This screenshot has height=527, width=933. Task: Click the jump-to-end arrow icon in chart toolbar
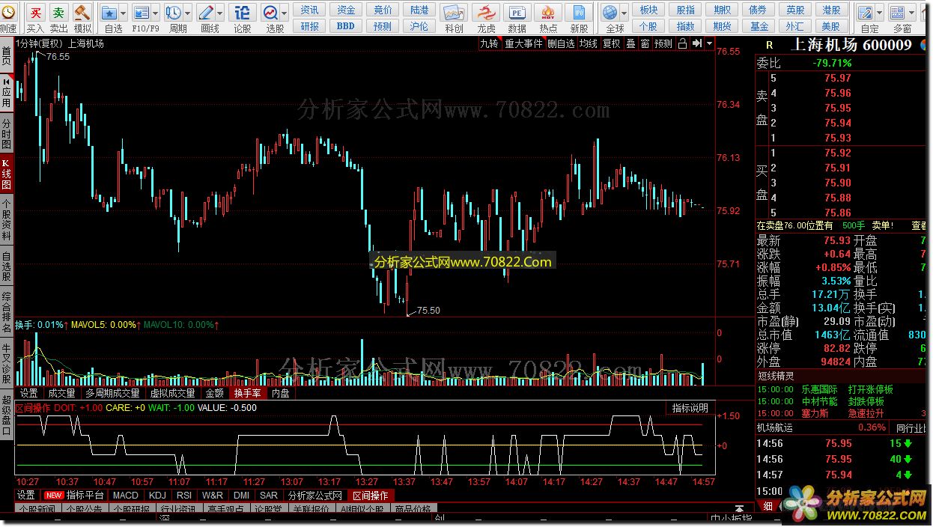pos(696,43)
